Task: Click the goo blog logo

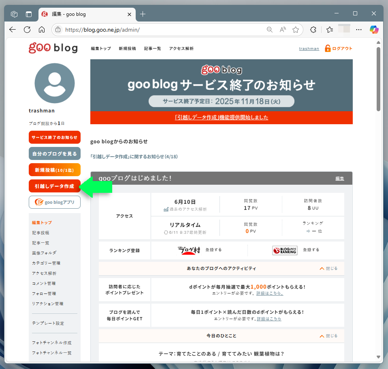Action: click(53, 48)
